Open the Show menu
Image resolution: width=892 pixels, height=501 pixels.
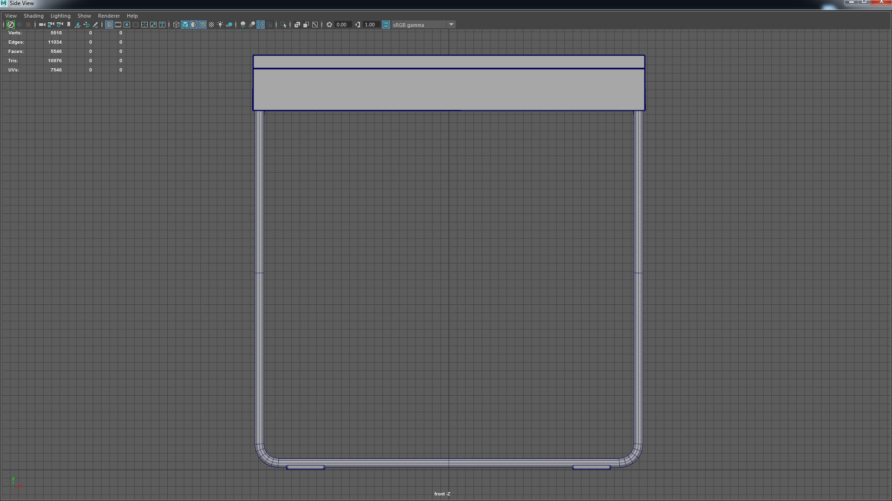[84, 16]
